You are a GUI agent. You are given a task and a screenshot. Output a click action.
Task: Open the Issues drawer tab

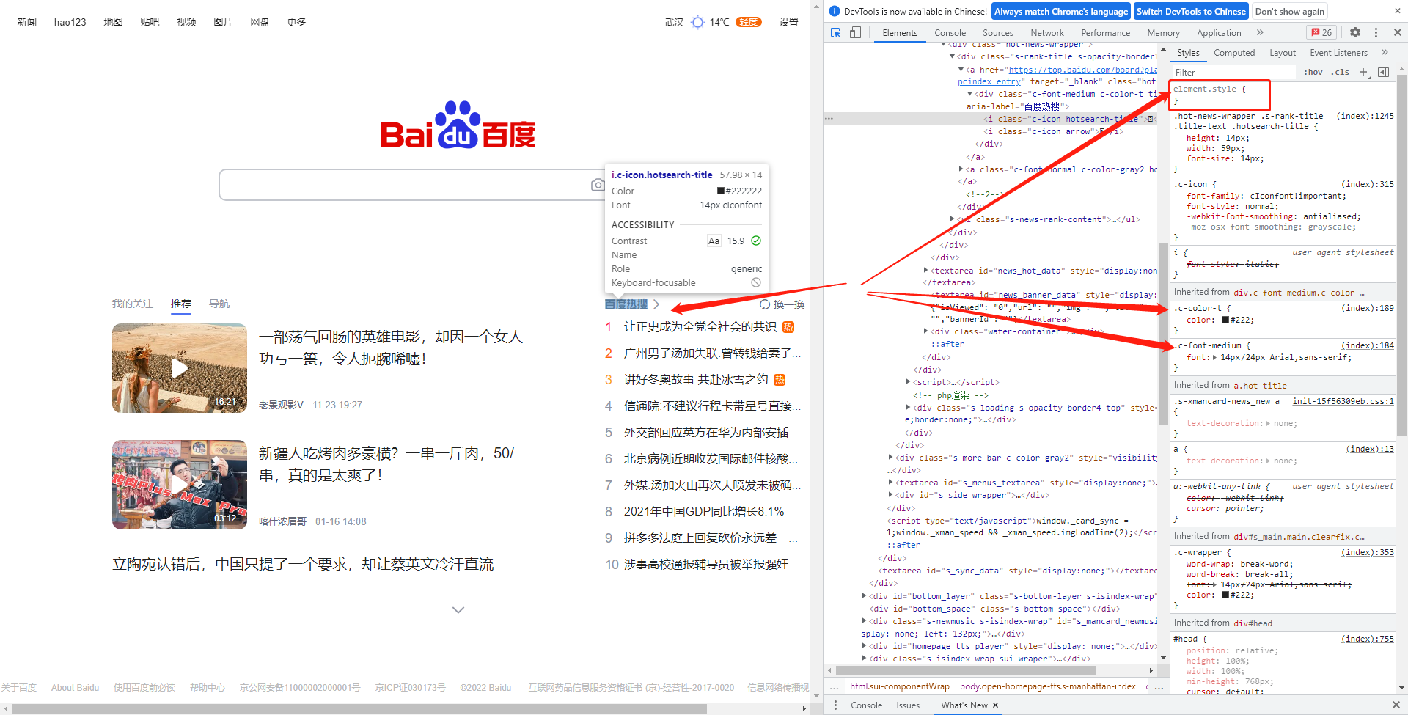click(908, 705)
